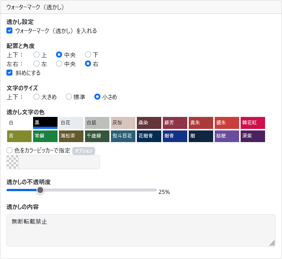This screenshot has width=282, height=259.
Task: Select 上 for vertical placement
Action: [x=36, y=55]
